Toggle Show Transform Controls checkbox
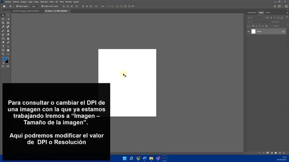Screen dimensions: 289x162 tap(42, 6)
